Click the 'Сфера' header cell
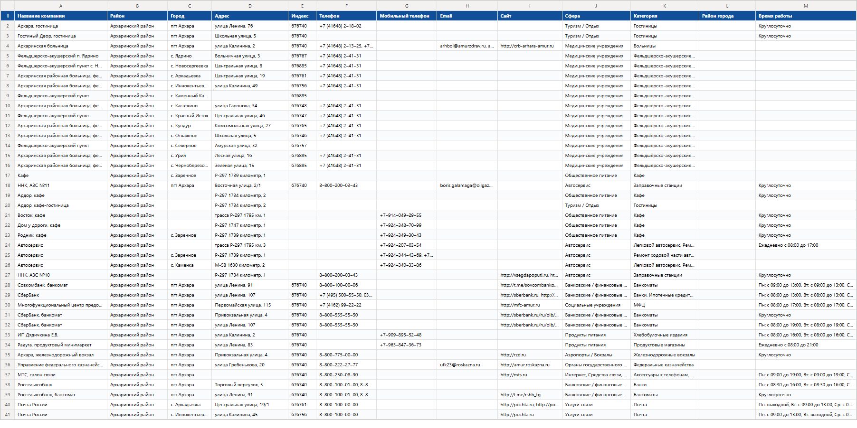857x428 pixels. click(596, 16)
